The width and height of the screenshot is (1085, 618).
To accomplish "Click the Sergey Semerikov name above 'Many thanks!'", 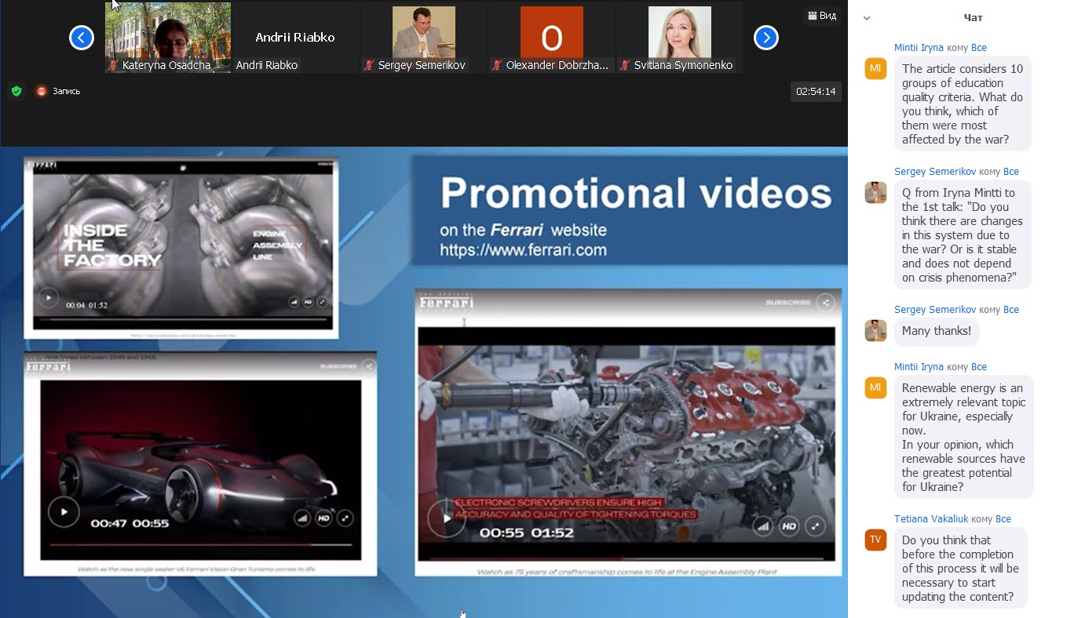I will 934,310.
